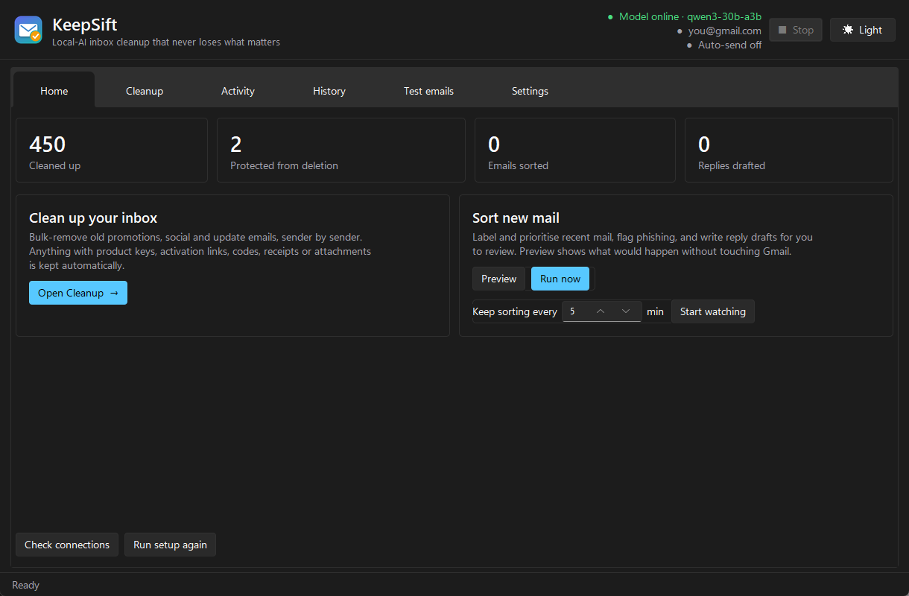Click the 'Ready' status bar text

coord(26,585)
